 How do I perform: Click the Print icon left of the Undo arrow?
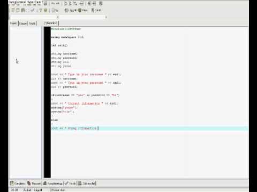click(x=46, y=3)
